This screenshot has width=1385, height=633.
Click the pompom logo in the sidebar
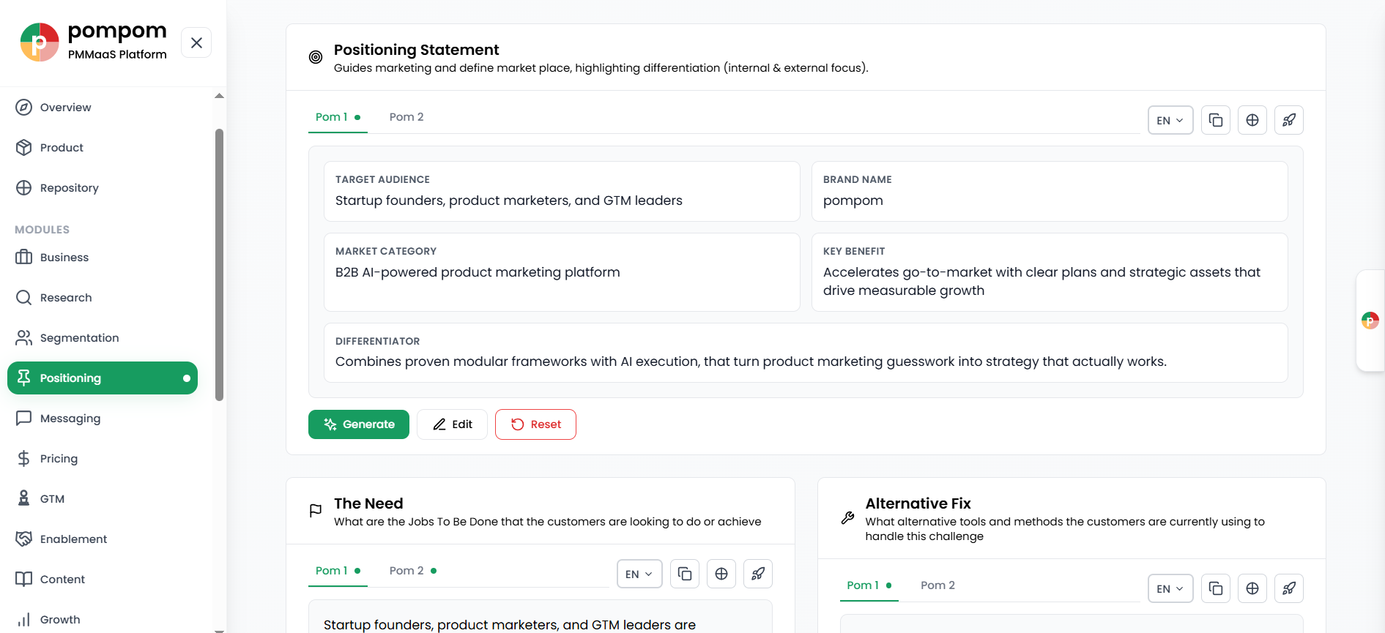coord(40,42)
